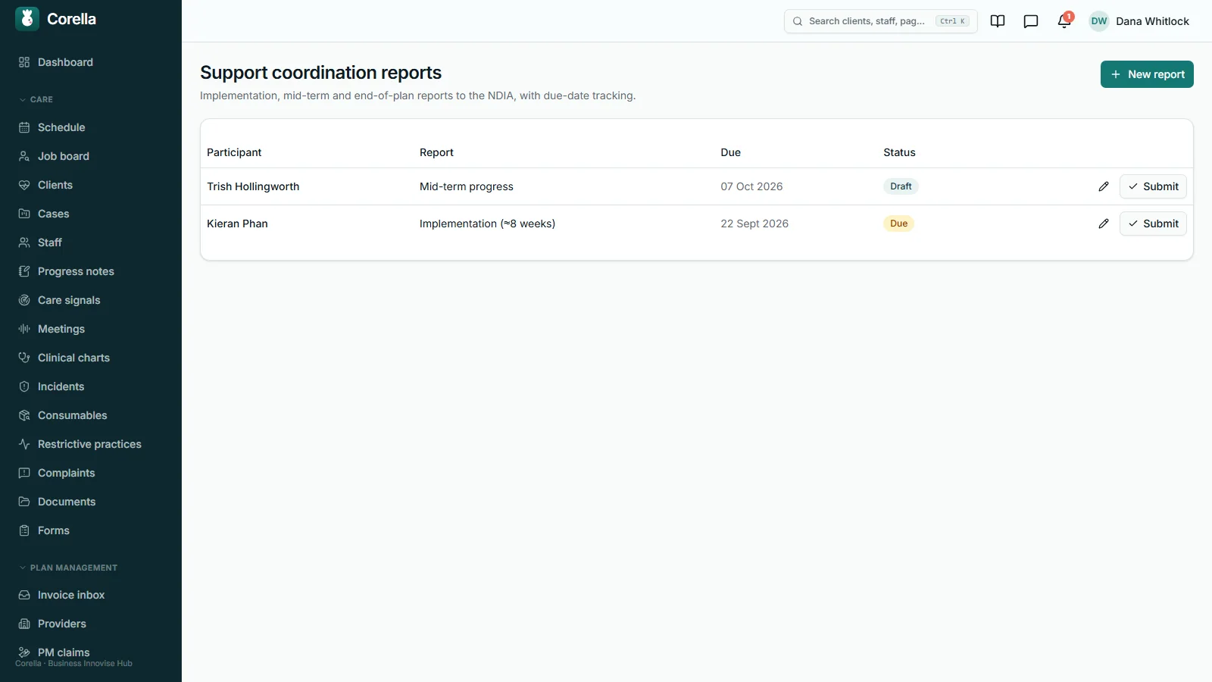Click the Ctrl K shortcut badge
Image resolution: width=1212 pixels, height=682 pixels.
952,21
